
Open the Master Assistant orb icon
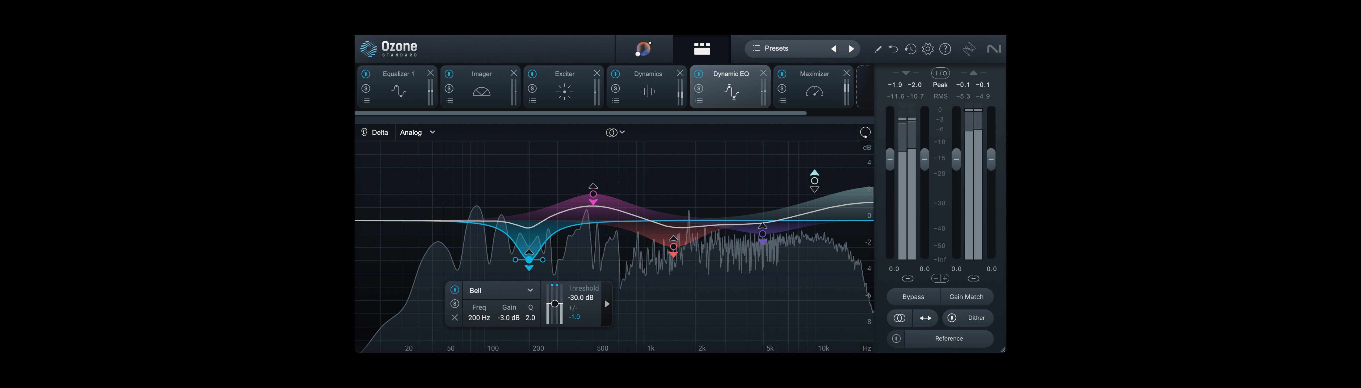pos(644,49)
